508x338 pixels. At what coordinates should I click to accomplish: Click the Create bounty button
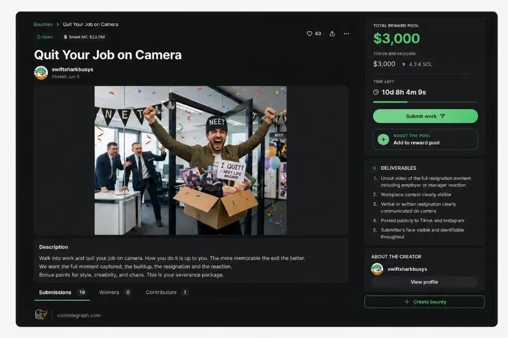[425, 302]
